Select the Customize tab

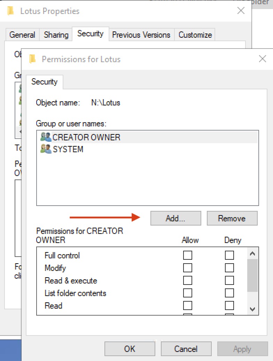pos(195,35)
